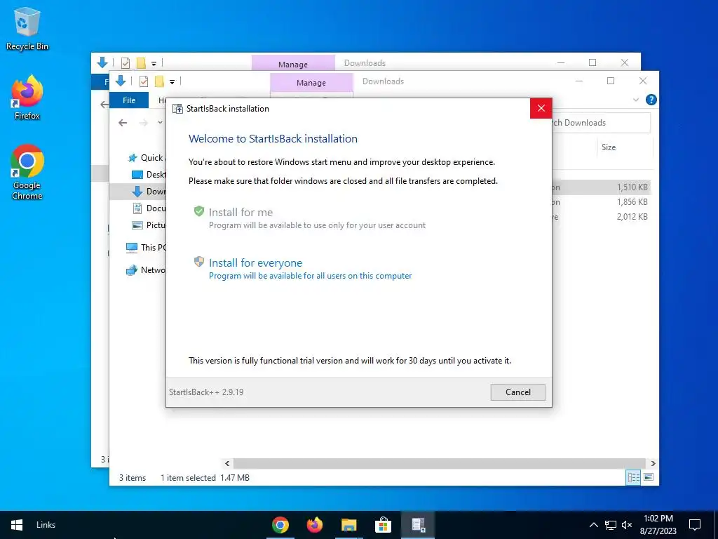Screen dimensions: 718x539
Task: Maximize the front Downloads window
Action: tap(611, 81)
